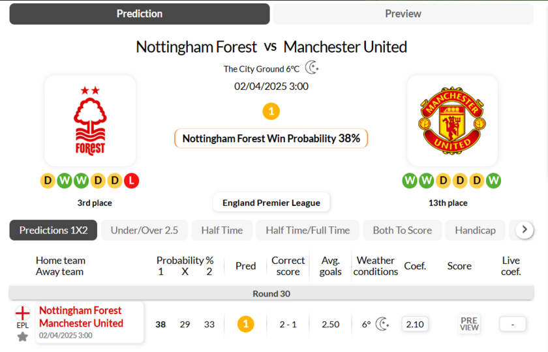Screen dimensions: 548x352
Task: Open the PREVIEW button in Score column
Action: 469,324
